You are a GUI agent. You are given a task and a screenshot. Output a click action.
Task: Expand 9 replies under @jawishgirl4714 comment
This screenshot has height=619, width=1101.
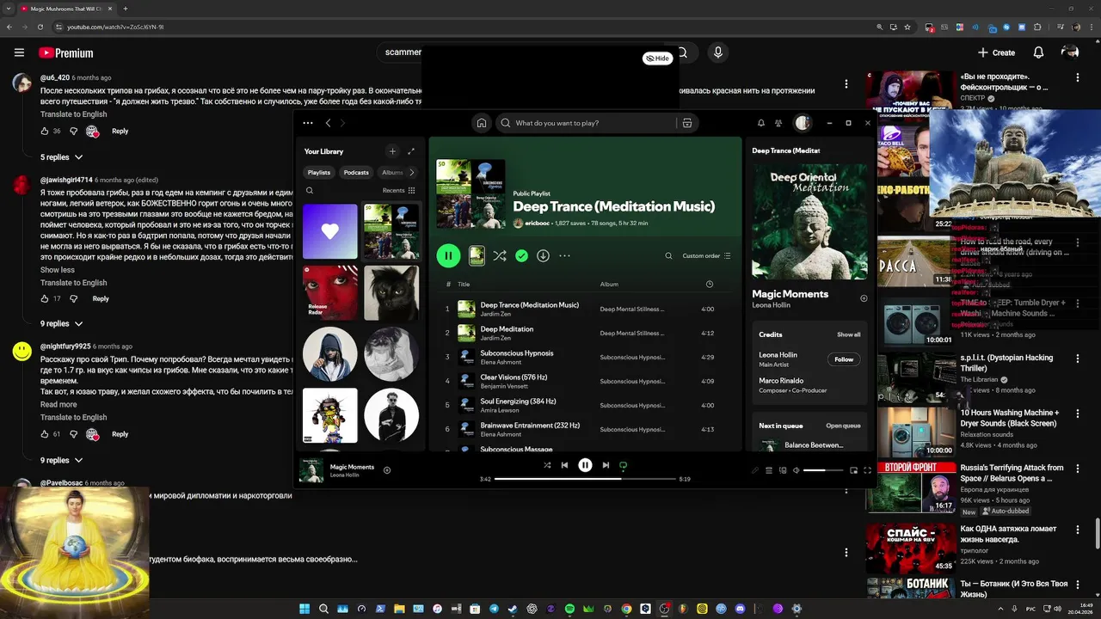(x=61, y=324)
